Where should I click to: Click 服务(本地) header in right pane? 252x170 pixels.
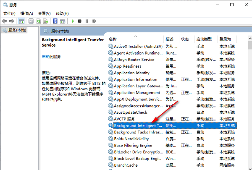[x=60, y=31]
